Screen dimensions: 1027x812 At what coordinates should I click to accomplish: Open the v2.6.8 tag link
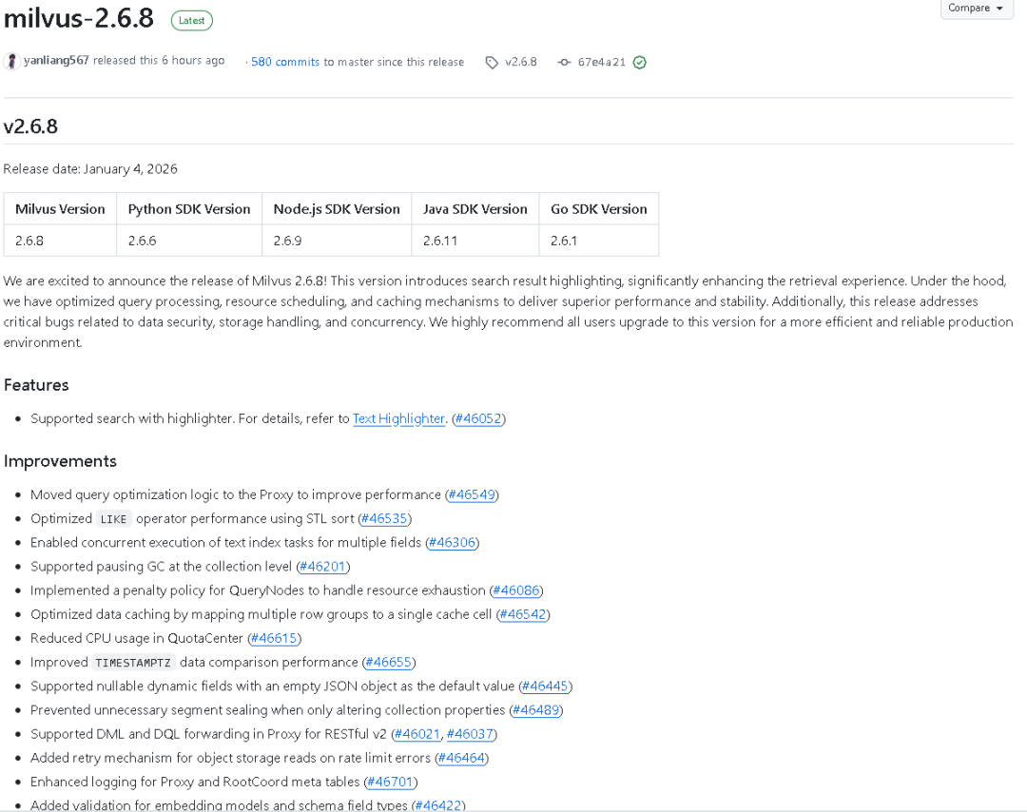point(521,62)
